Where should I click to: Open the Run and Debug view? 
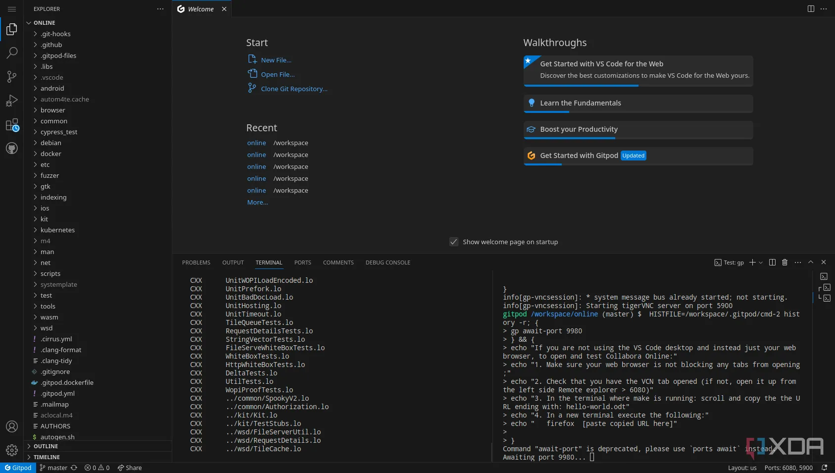coord(12,101)
